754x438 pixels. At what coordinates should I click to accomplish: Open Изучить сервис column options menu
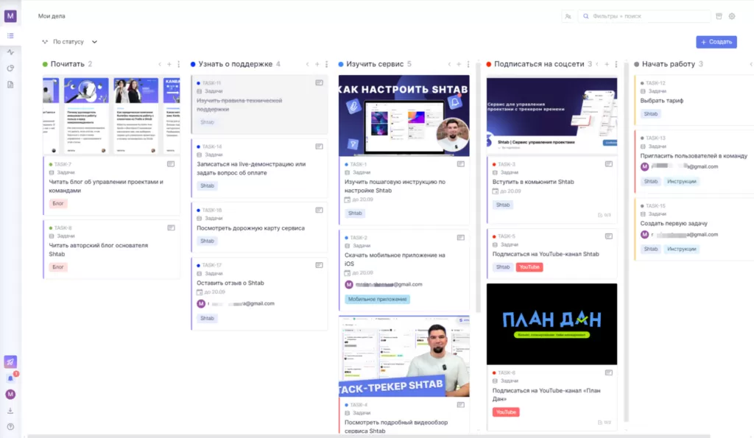[x=468, y=64]
